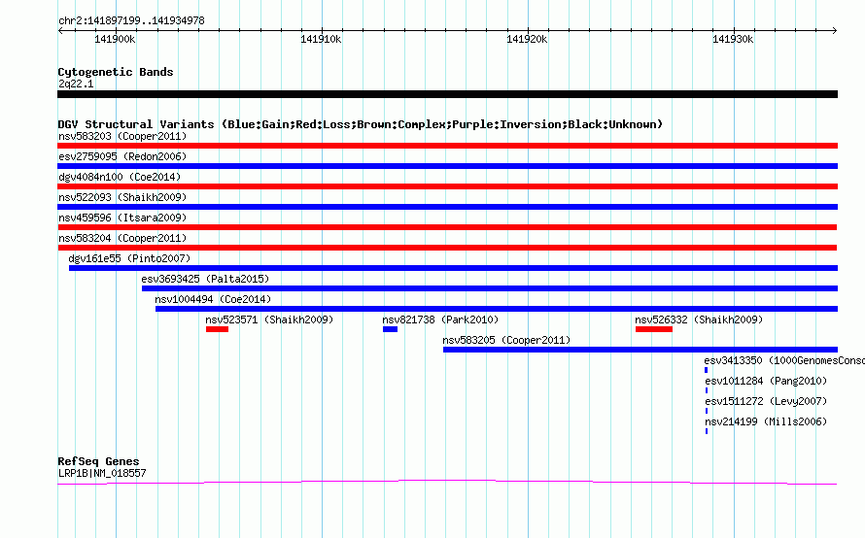Screen dimensions: 865x538
Task: Select the esv3693425 (Palta2015) blue bar
Action: coord(490,288)
